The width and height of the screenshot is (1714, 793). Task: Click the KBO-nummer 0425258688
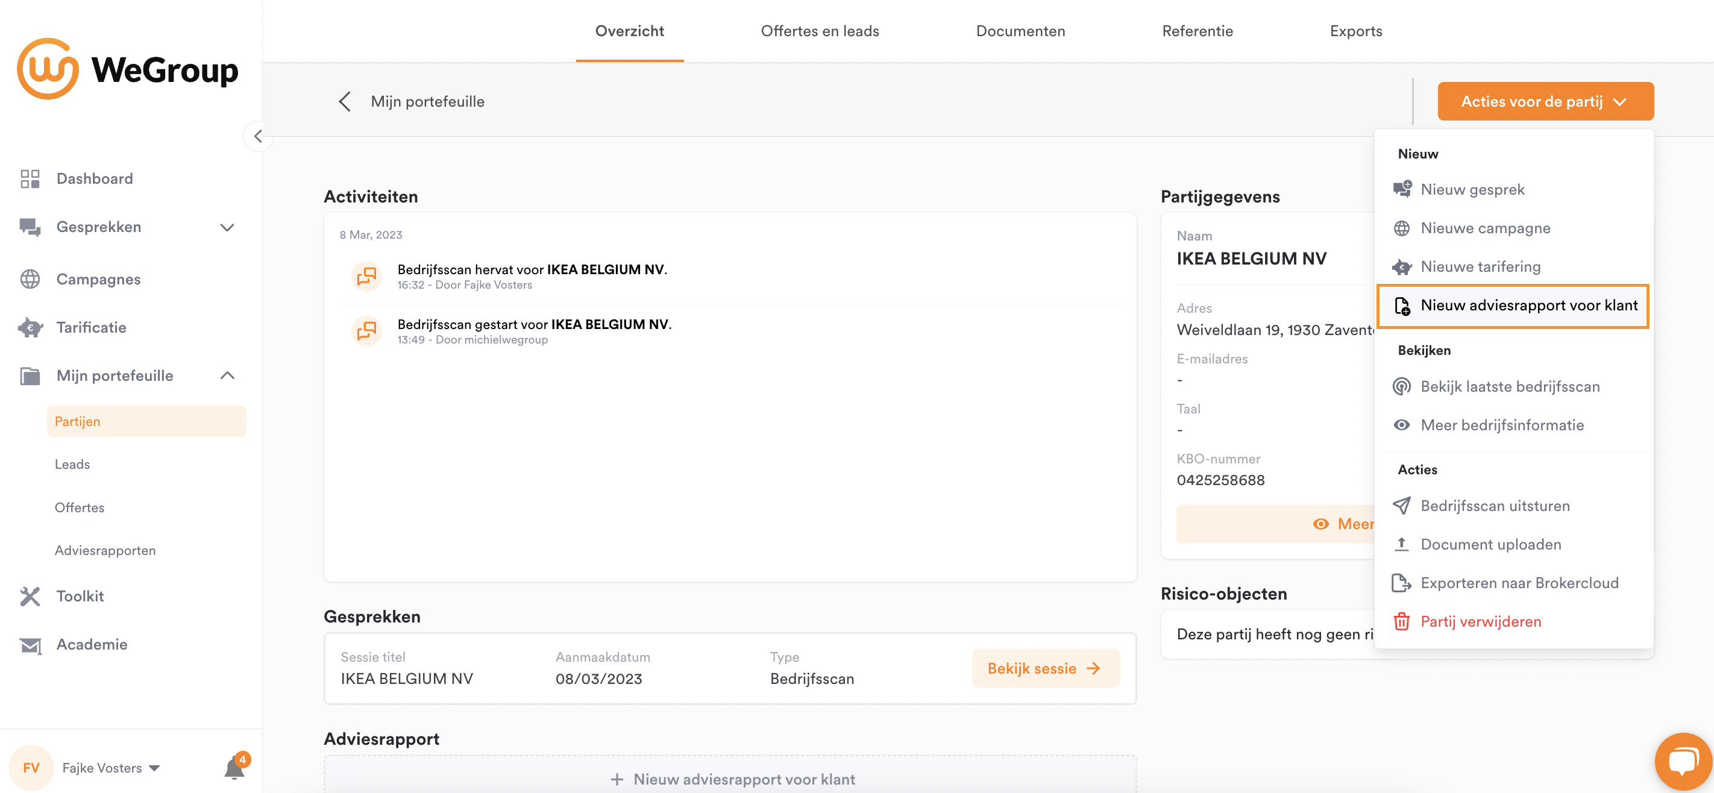click(x=1220, y=480)
